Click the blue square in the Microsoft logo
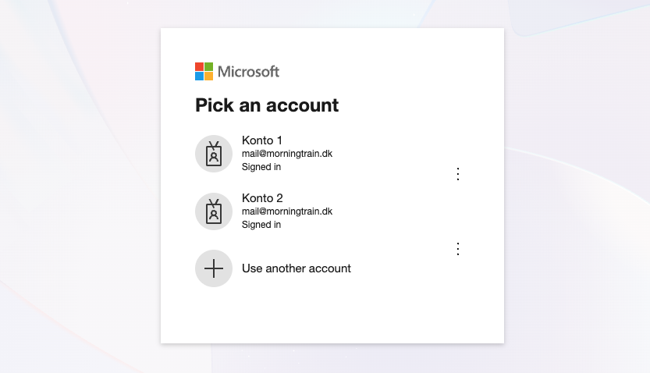The image size is (650, 373). click(200, 76)
